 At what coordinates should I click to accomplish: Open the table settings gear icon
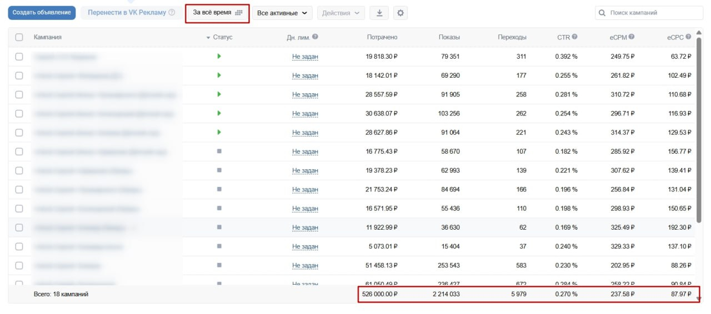pyautogui.click(x=400, y=13)
